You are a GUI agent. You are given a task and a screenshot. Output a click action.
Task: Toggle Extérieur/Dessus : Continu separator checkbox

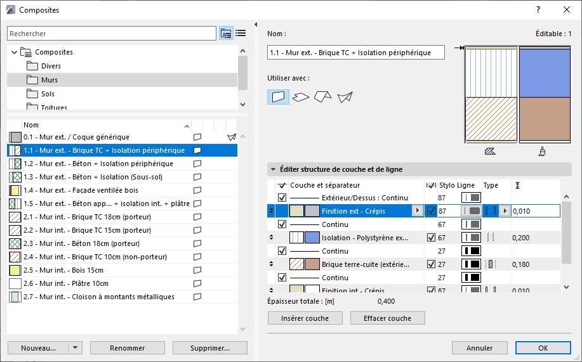pyautogui.click(x=282, y=198)
